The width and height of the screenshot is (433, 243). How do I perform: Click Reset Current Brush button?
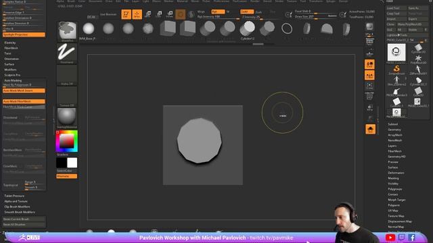click(x=24, y=219)
